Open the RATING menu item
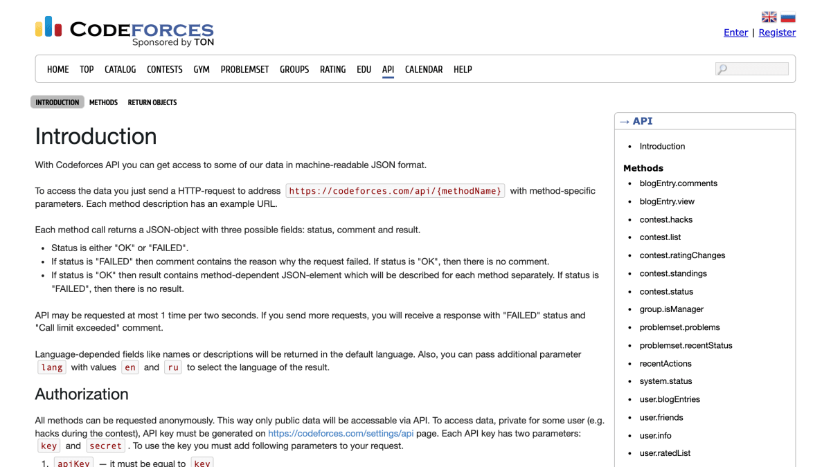The image size is (831, 467). 332,69
